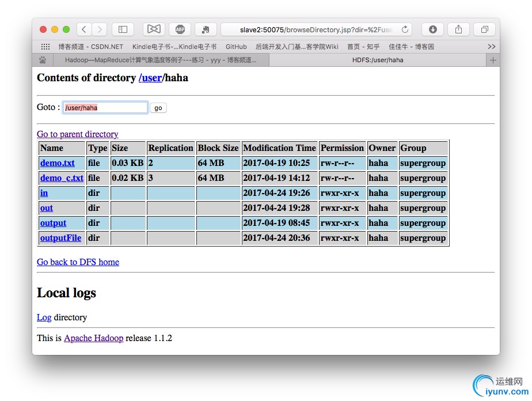Click the Safari address bar

click(x=316, y=29)
